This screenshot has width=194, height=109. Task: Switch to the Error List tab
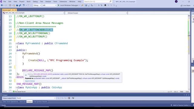22,102
